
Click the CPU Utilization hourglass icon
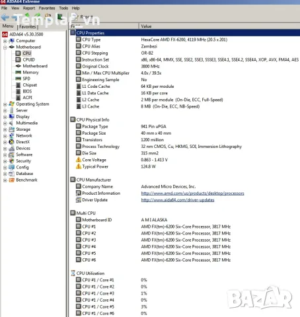73,273
